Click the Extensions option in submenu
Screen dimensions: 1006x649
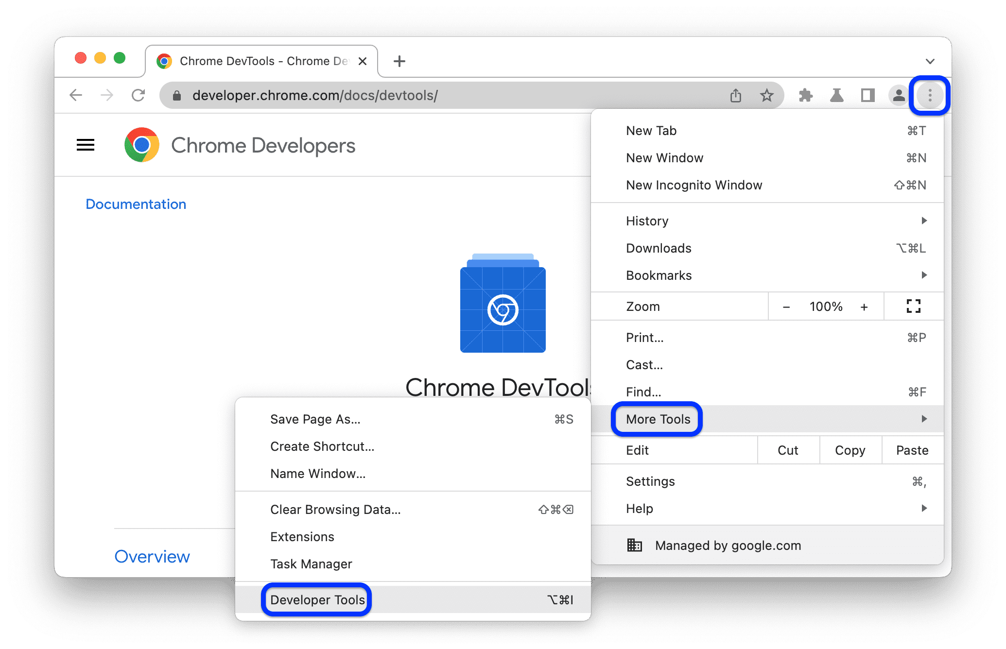pyautogui.click(x=304, y=536)
